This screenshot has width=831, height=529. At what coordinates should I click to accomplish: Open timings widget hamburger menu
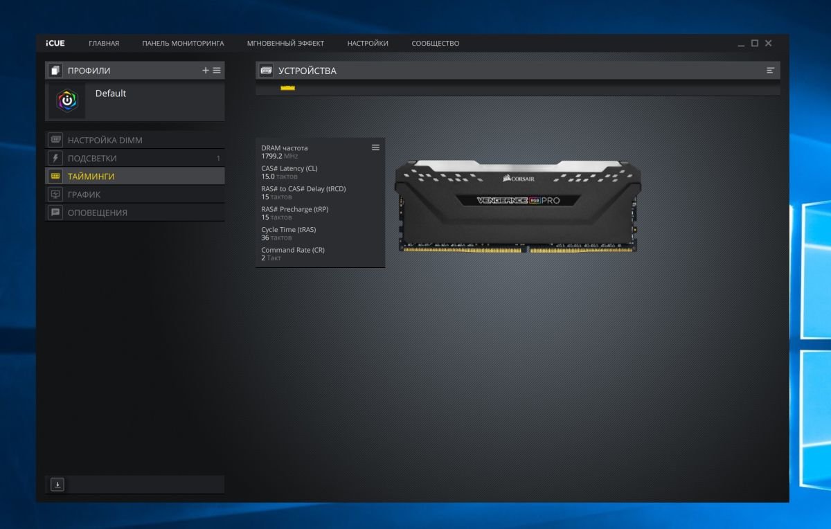coord(375,147)
